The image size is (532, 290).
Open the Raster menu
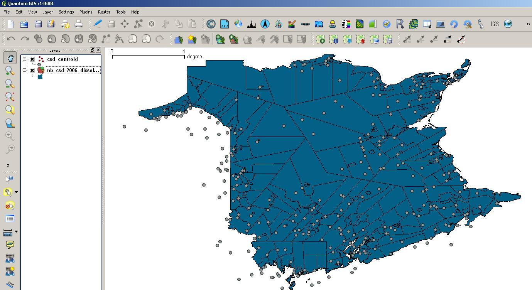[104, 12]
